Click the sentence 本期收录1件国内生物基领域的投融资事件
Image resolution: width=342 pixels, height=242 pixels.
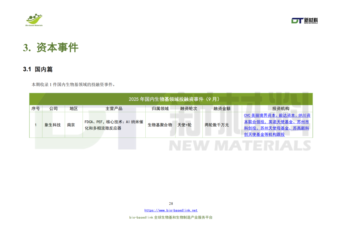click(73, 85)
